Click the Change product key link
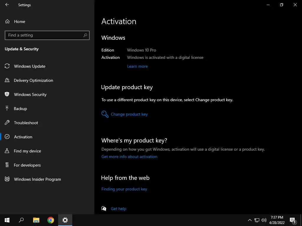Viewport: 302px width, 226px height. [x=129, y=114]
